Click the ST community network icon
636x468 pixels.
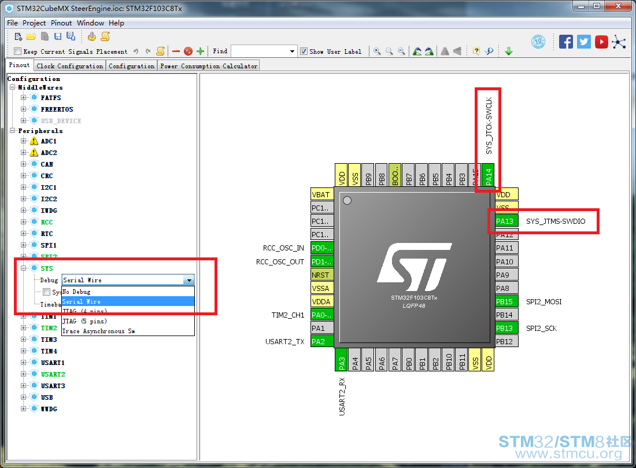pos(619,42)
